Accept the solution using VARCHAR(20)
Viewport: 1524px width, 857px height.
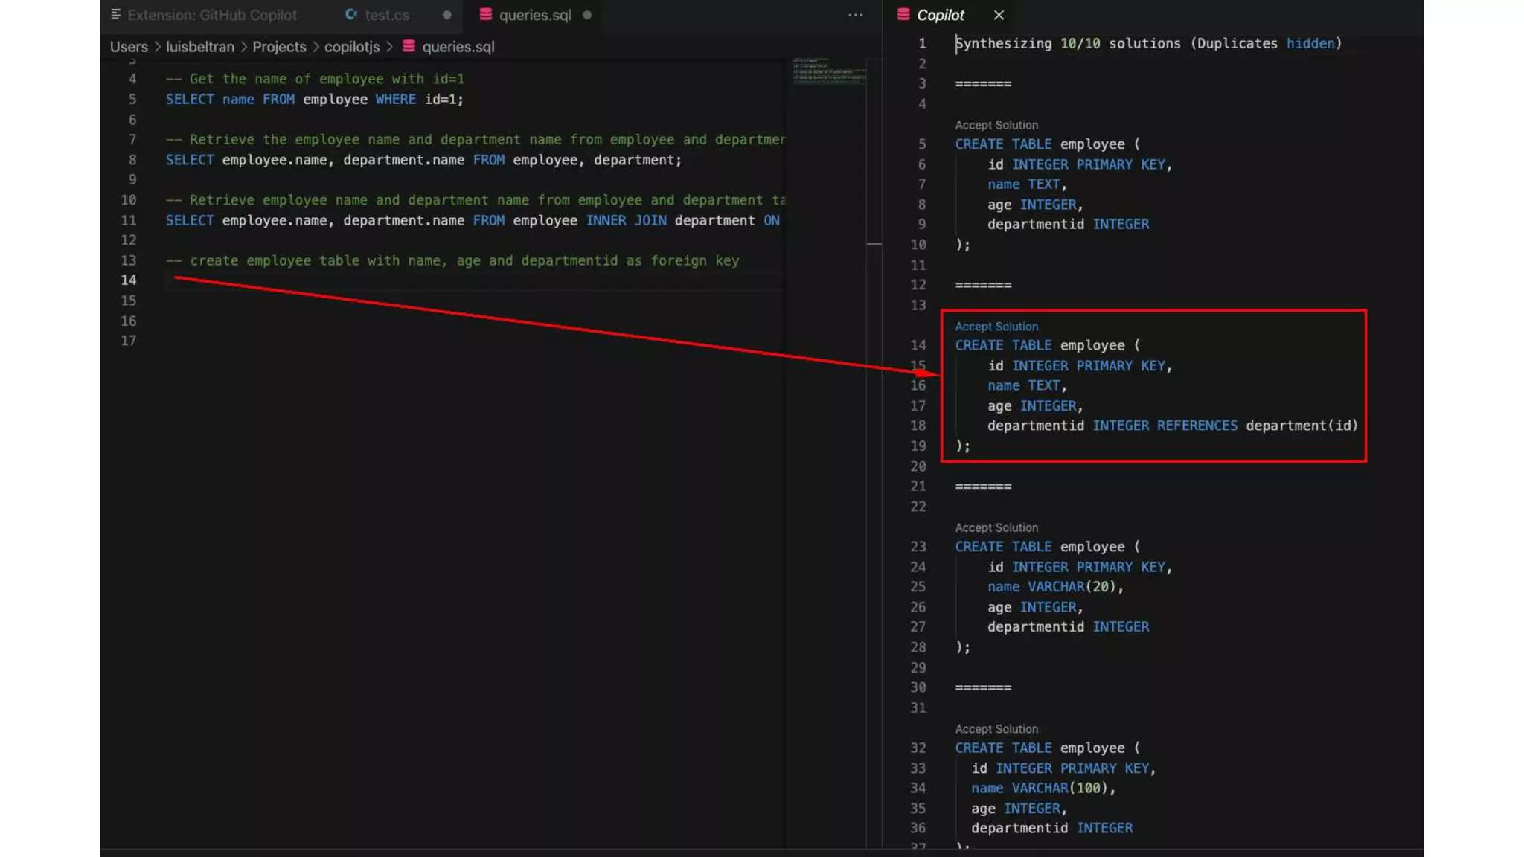click(x=996, y=527)
